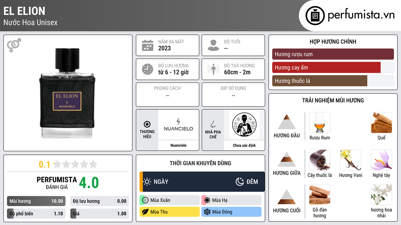Click the Nghệ tây saffron note image
This screenshot has height=225, width=401.
[x=381, y=160]
